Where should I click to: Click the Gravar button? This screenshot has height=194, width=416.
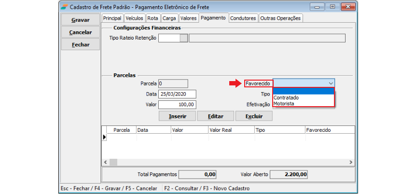point(80,20)
